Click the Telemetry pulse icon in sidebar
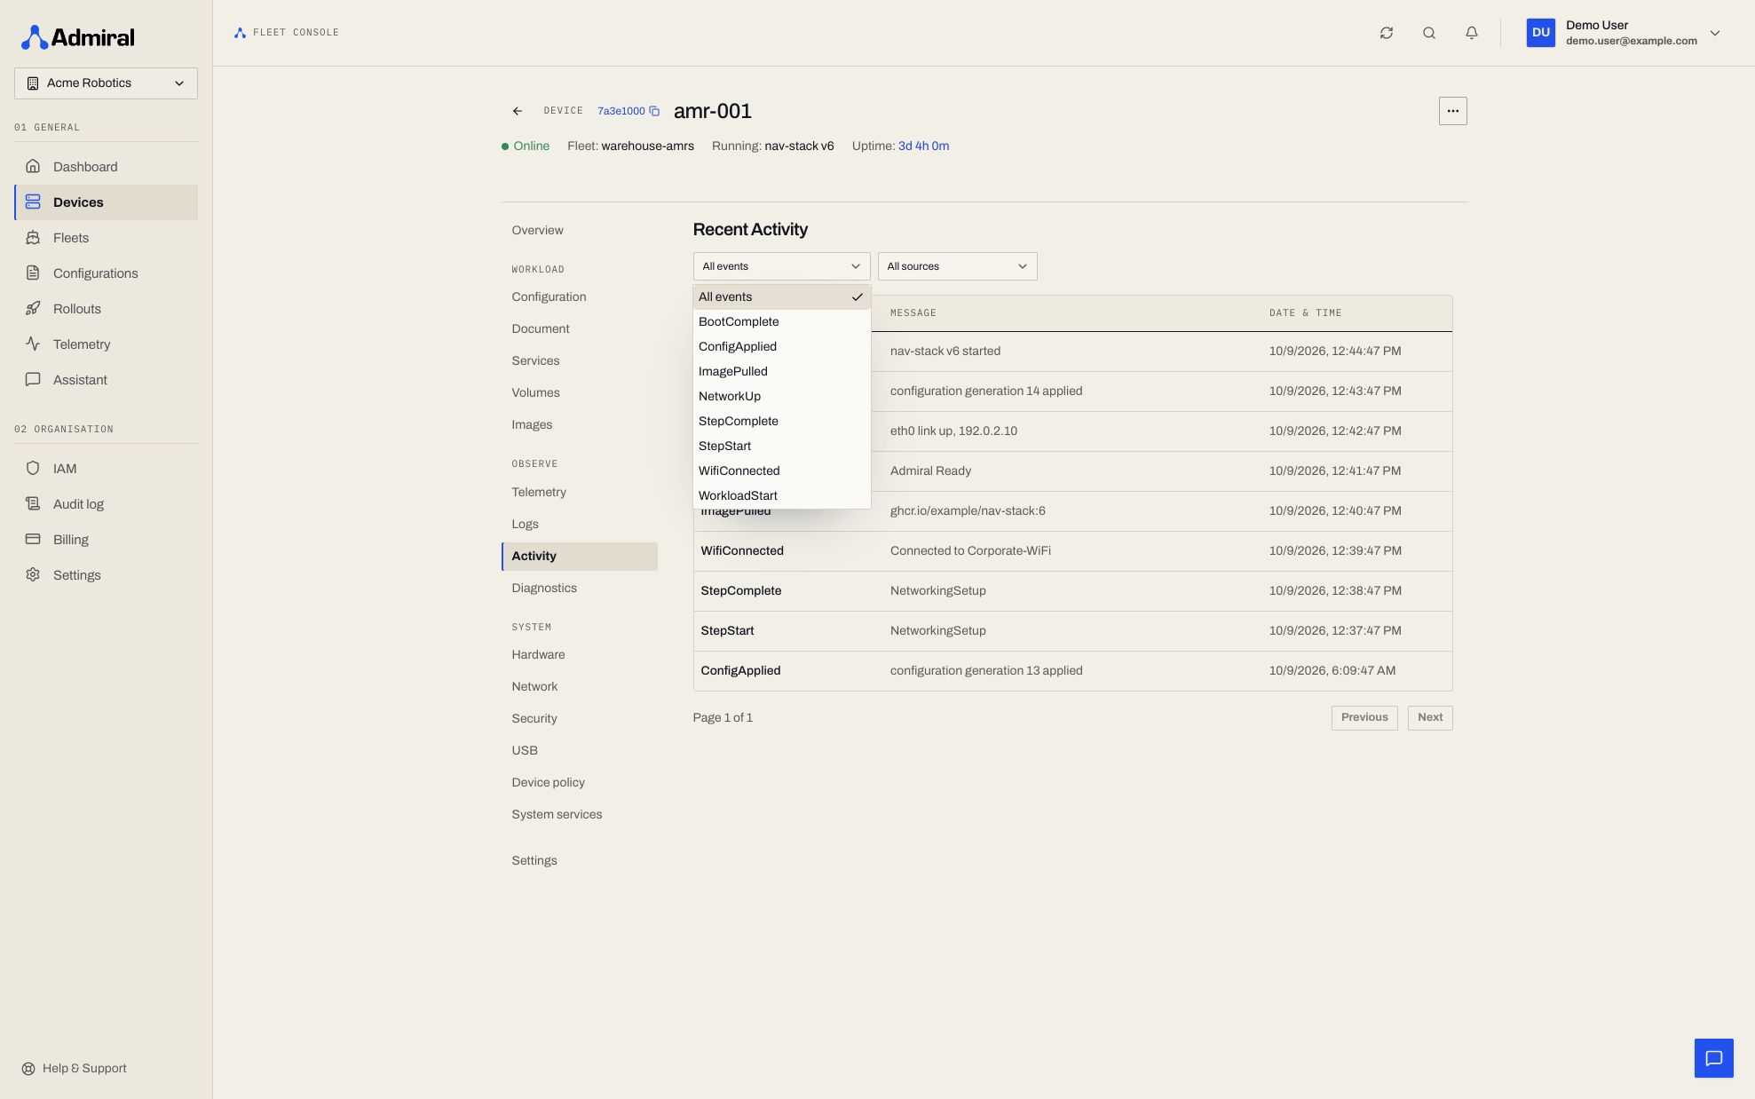 point(33,344)
